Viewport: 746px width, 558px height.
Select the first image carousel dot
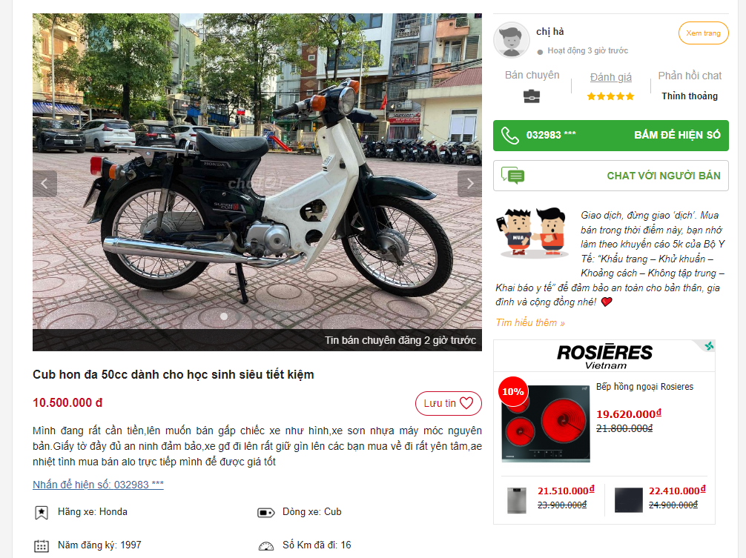pos(224,316)
